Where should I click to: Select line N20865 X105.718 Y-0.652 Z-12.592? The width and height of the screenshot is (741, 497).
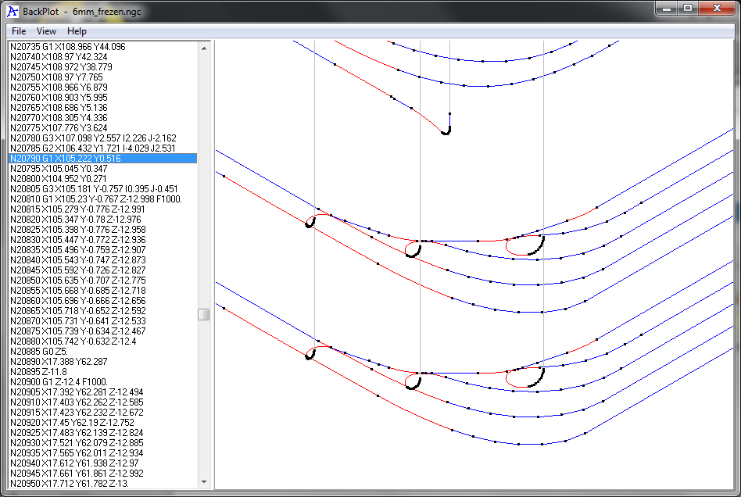click(102, 311)
